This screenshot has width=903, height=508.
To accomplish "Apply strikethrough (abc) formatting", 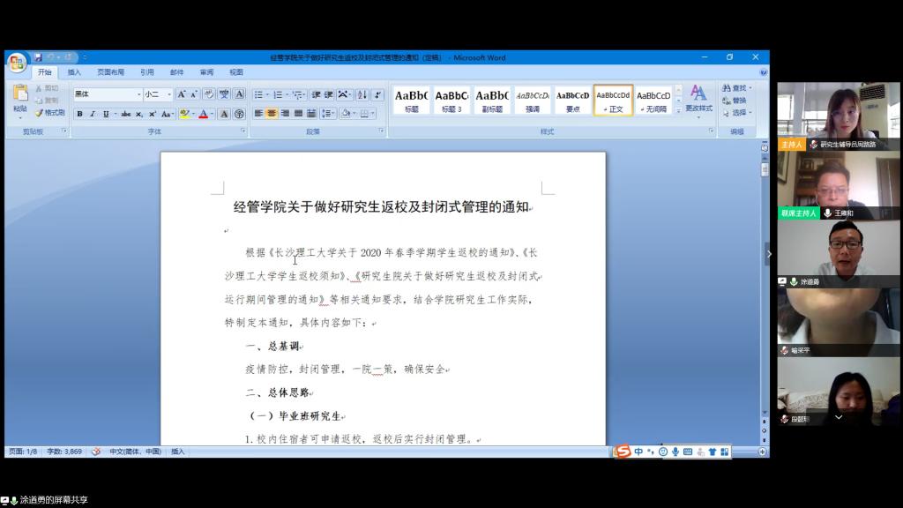I will 126,114.
